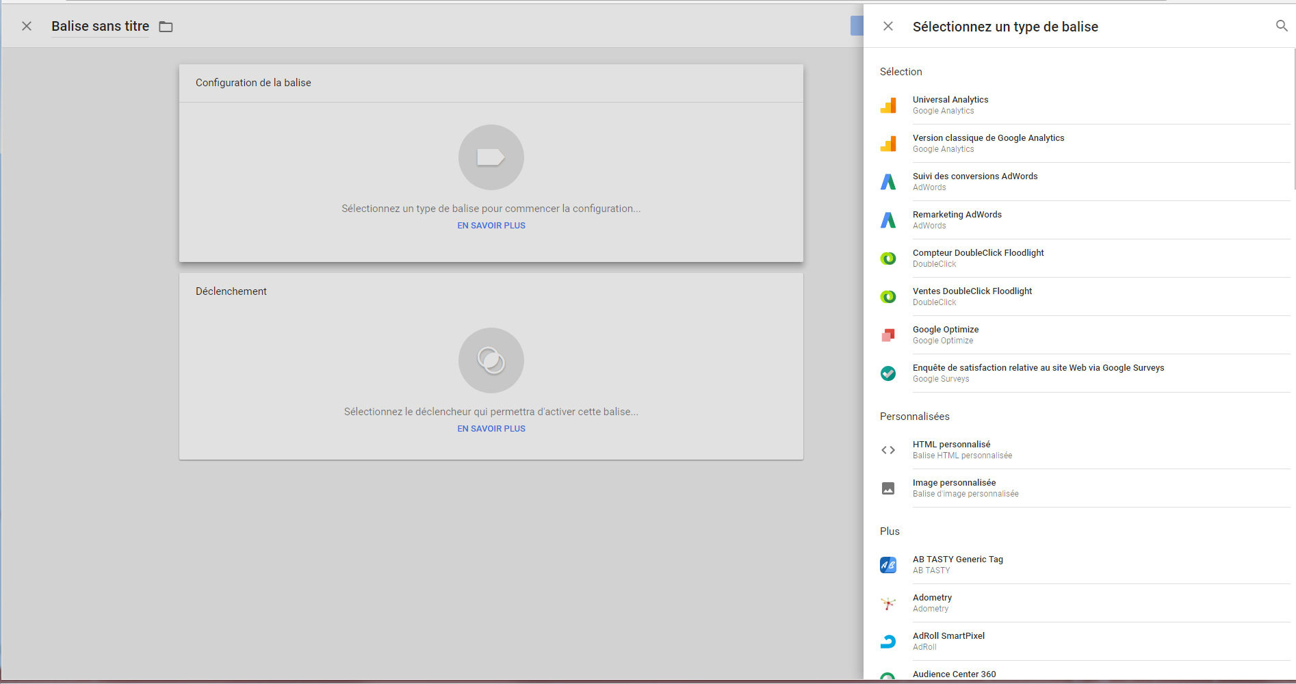The image size is (1296, 684).
Task: Close the Balise sans titre editor
Action: 27,26
